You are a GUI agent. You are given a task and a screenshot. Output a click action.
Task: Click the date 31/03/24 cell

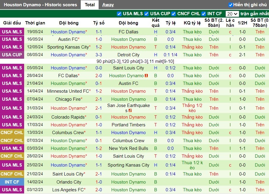coord(35,108)
